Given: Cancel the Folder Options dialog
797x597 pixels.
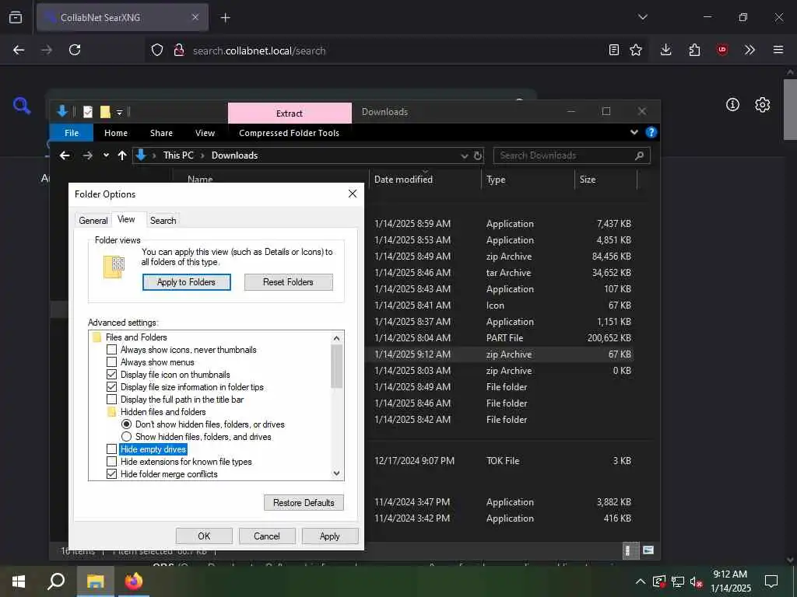Looking at the screenshot, I should [267, 536].
